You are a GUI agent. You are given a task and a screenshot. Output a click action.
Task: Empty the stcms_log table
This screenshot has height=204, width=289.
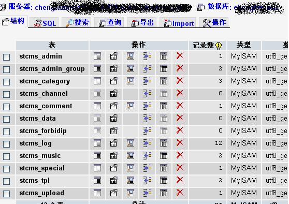tap(164, 143)
